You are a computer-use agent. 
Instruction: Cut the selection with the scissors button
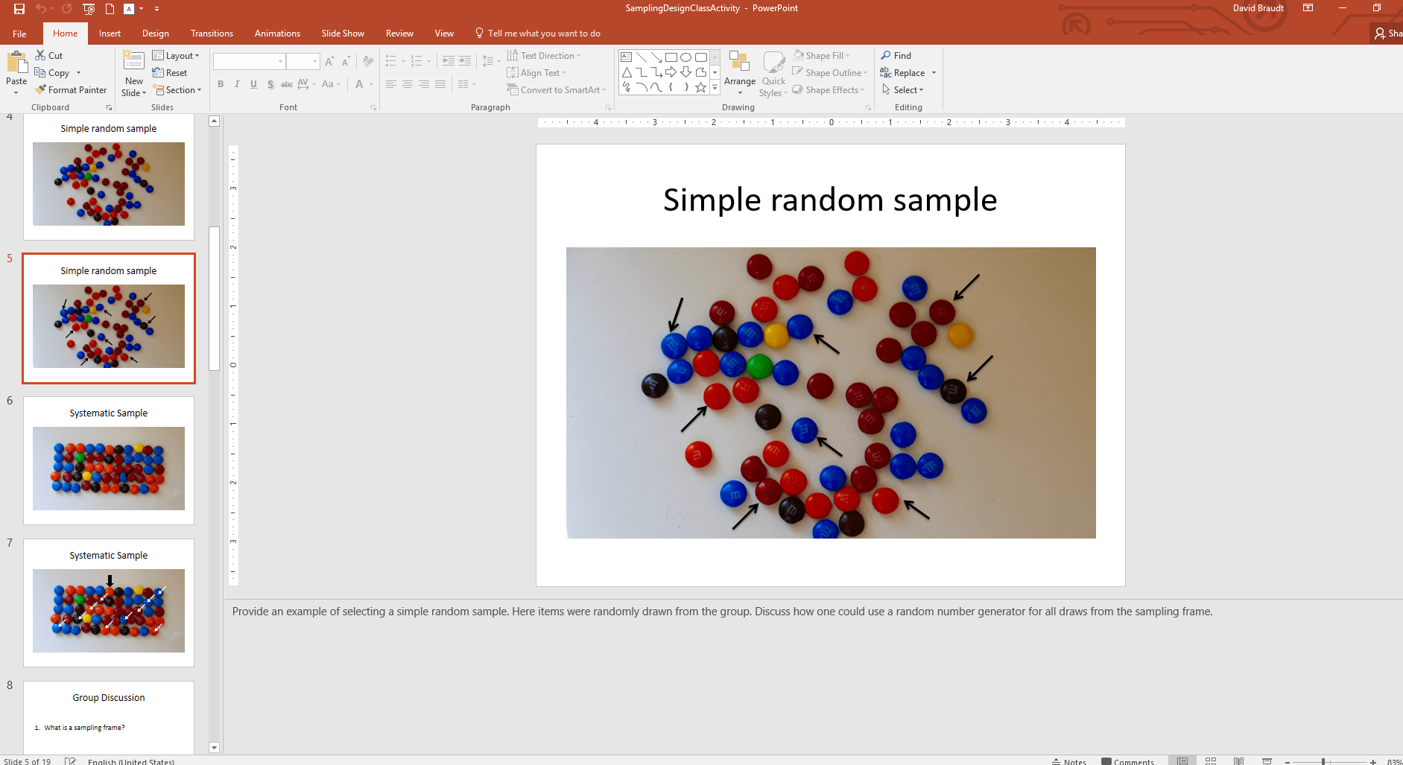49,56
